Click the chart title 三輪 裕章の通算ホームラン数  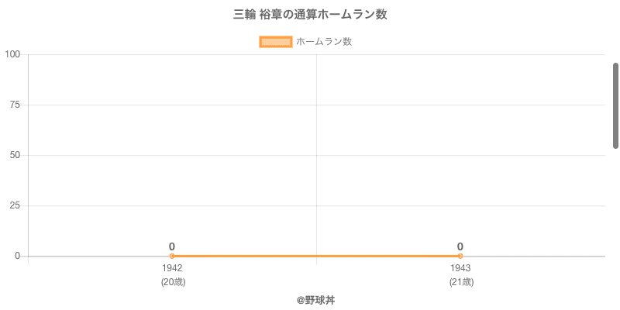pyautogui.click(x=310, y=15)
